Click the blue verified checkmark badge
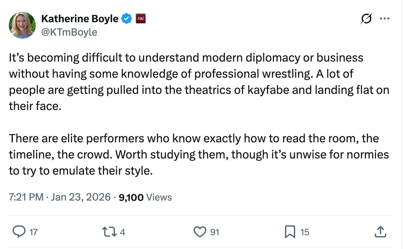 tap(126, 19)
